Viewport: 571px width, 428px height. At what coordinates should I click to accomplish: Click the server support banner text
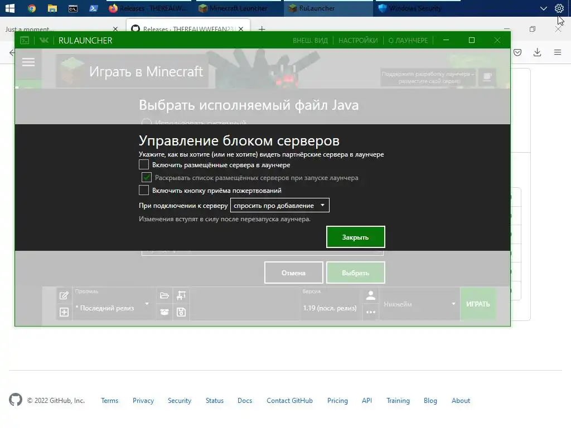click(x=428, y=77)
